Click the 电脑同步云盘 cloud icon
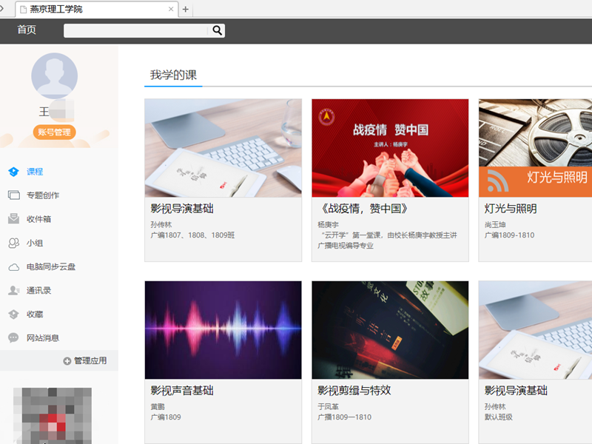Image resolution: width=592 pixels, height=444 pixels. [x=13, y=266]
